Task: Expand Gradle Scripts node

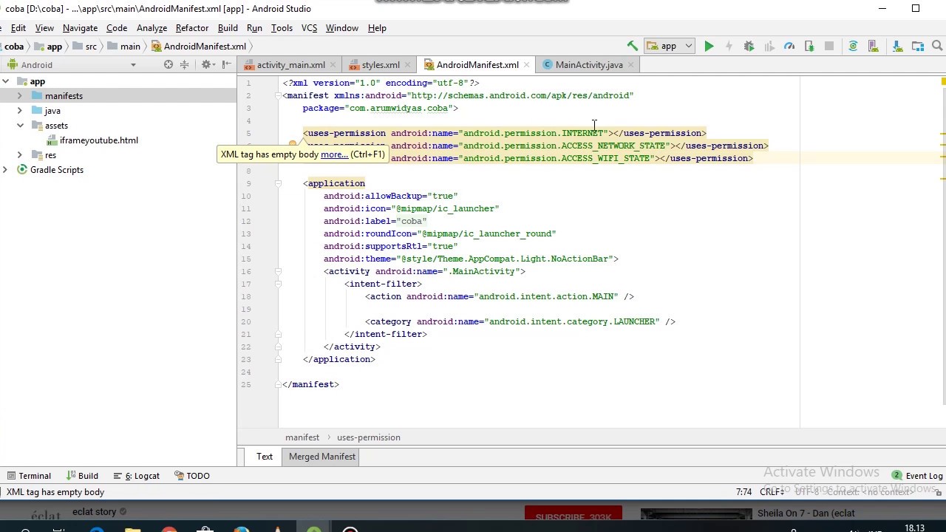Action: point(5,170)
